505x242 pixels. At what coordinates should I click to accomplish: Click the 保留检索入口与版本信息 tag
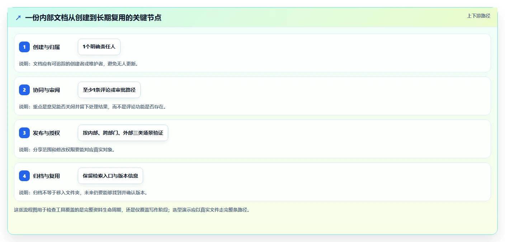tap(110, 176)
